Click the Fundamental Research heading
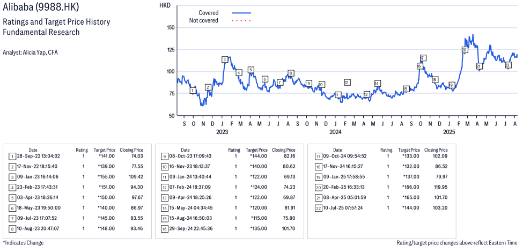The height and width of the screenshot is (246, 523). (41, 32)
